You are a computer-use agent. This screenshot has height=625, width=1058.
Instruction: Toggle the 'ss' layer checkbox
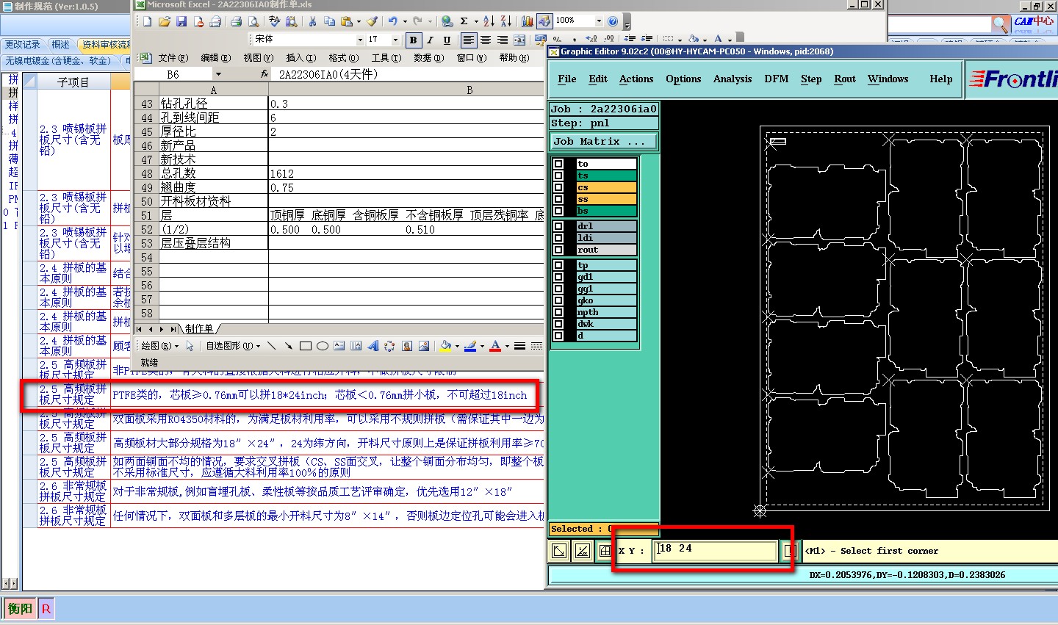[x=558, y=199]
